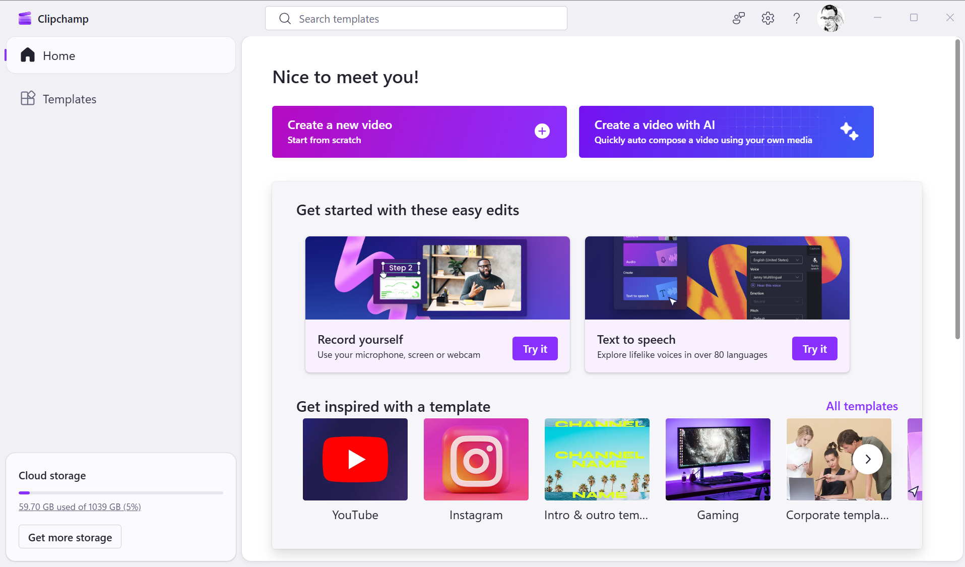Choose Create a video with AI
This screenshot has height=567, width=965.
[x=726, y=132]
